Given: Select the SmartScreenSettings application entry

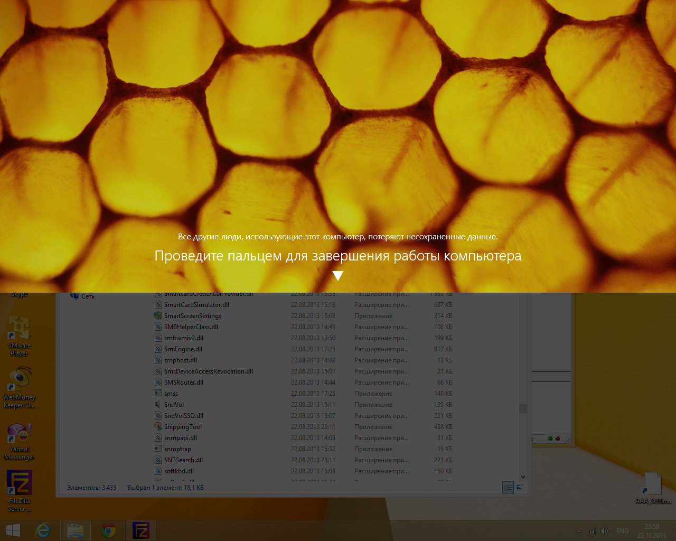Looking at the screenshot, I should [x=192, y=316].
